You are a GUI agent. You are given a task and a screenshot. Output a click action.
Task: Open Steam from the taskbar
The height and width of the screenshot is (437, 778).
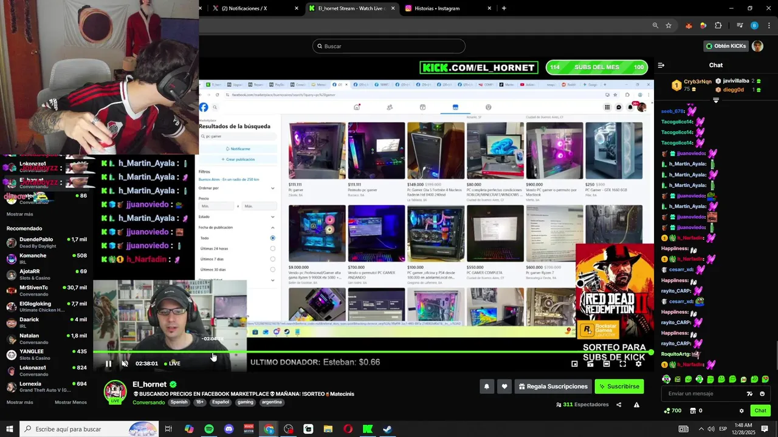[x=387, y=429]
